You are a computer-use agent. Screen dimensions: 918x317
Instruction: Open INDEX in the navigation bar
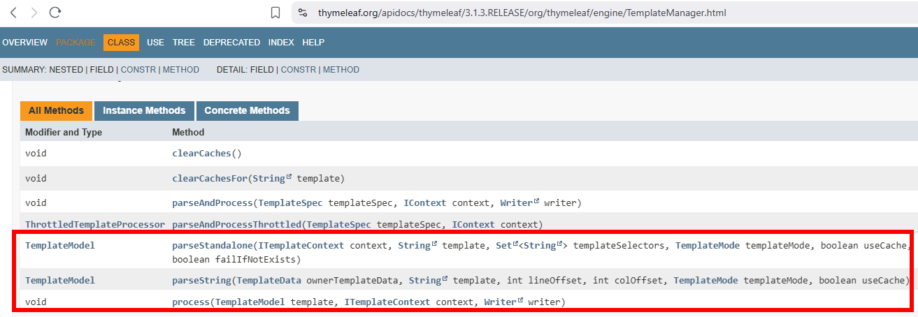coord(281,43)
